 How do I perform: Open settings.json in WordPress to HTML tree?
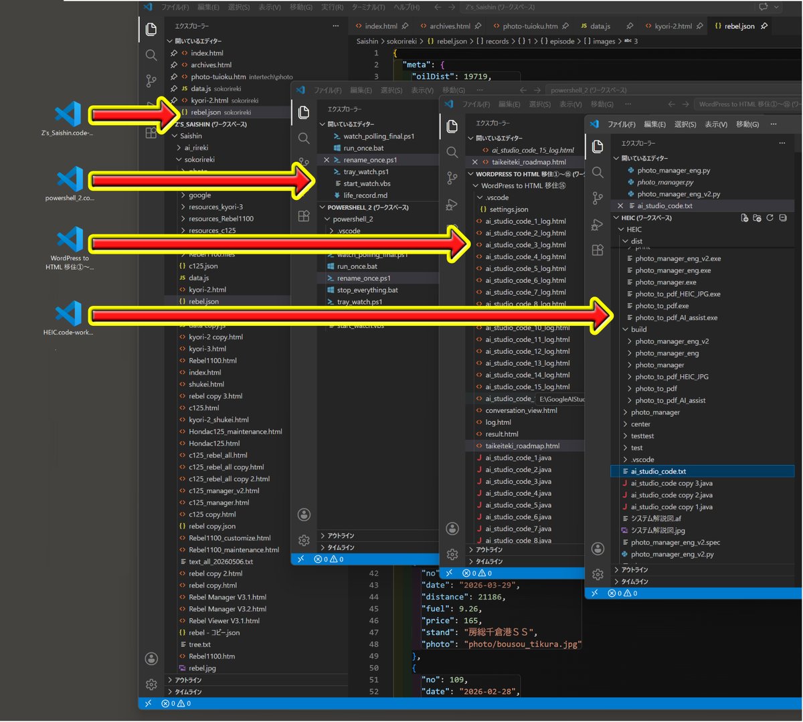(x=509, y=209)
